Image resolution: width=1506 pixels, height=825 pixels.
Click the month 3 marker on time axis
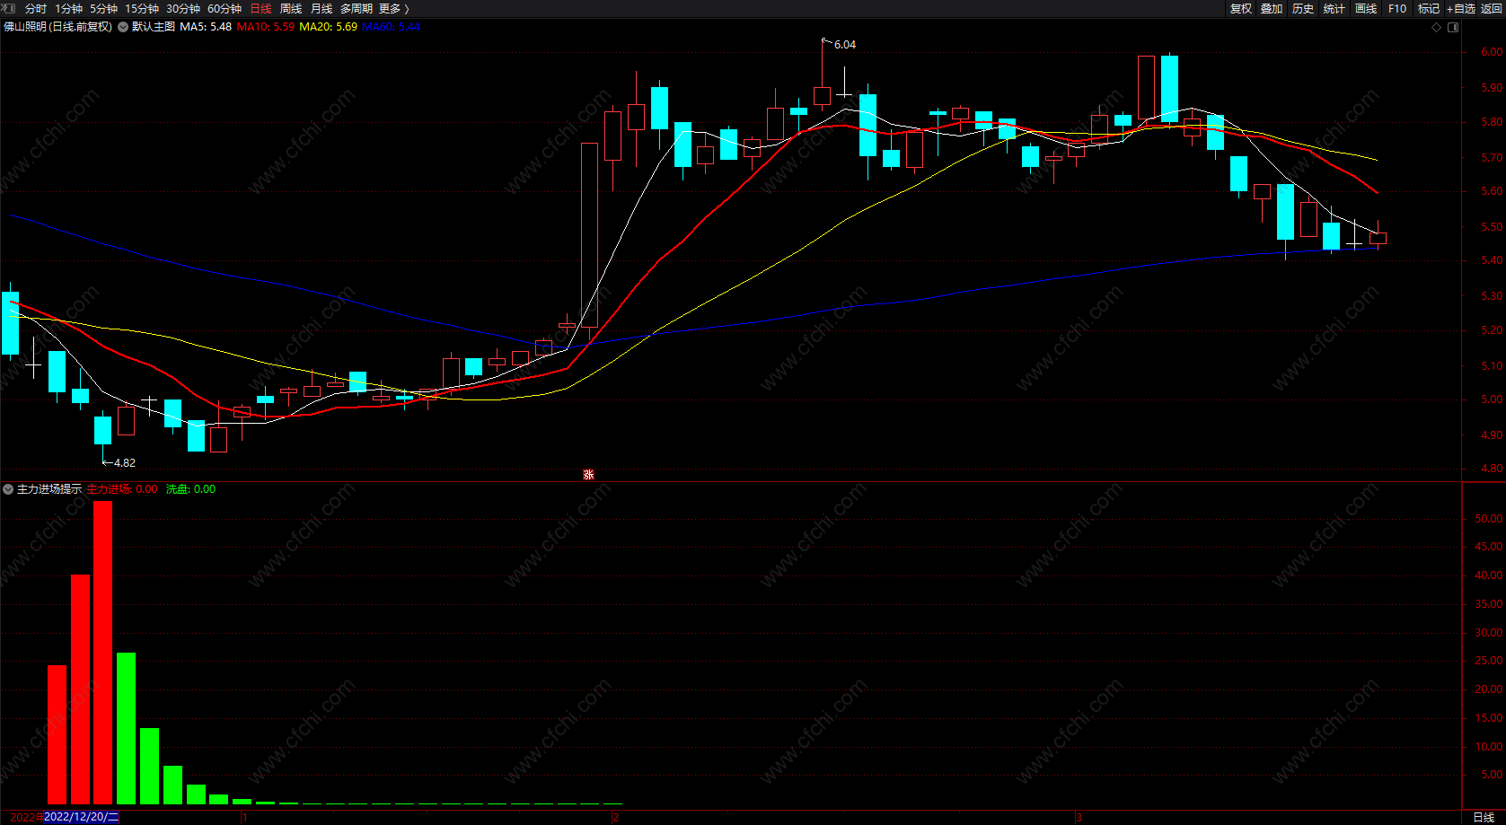click(1079, 818)
